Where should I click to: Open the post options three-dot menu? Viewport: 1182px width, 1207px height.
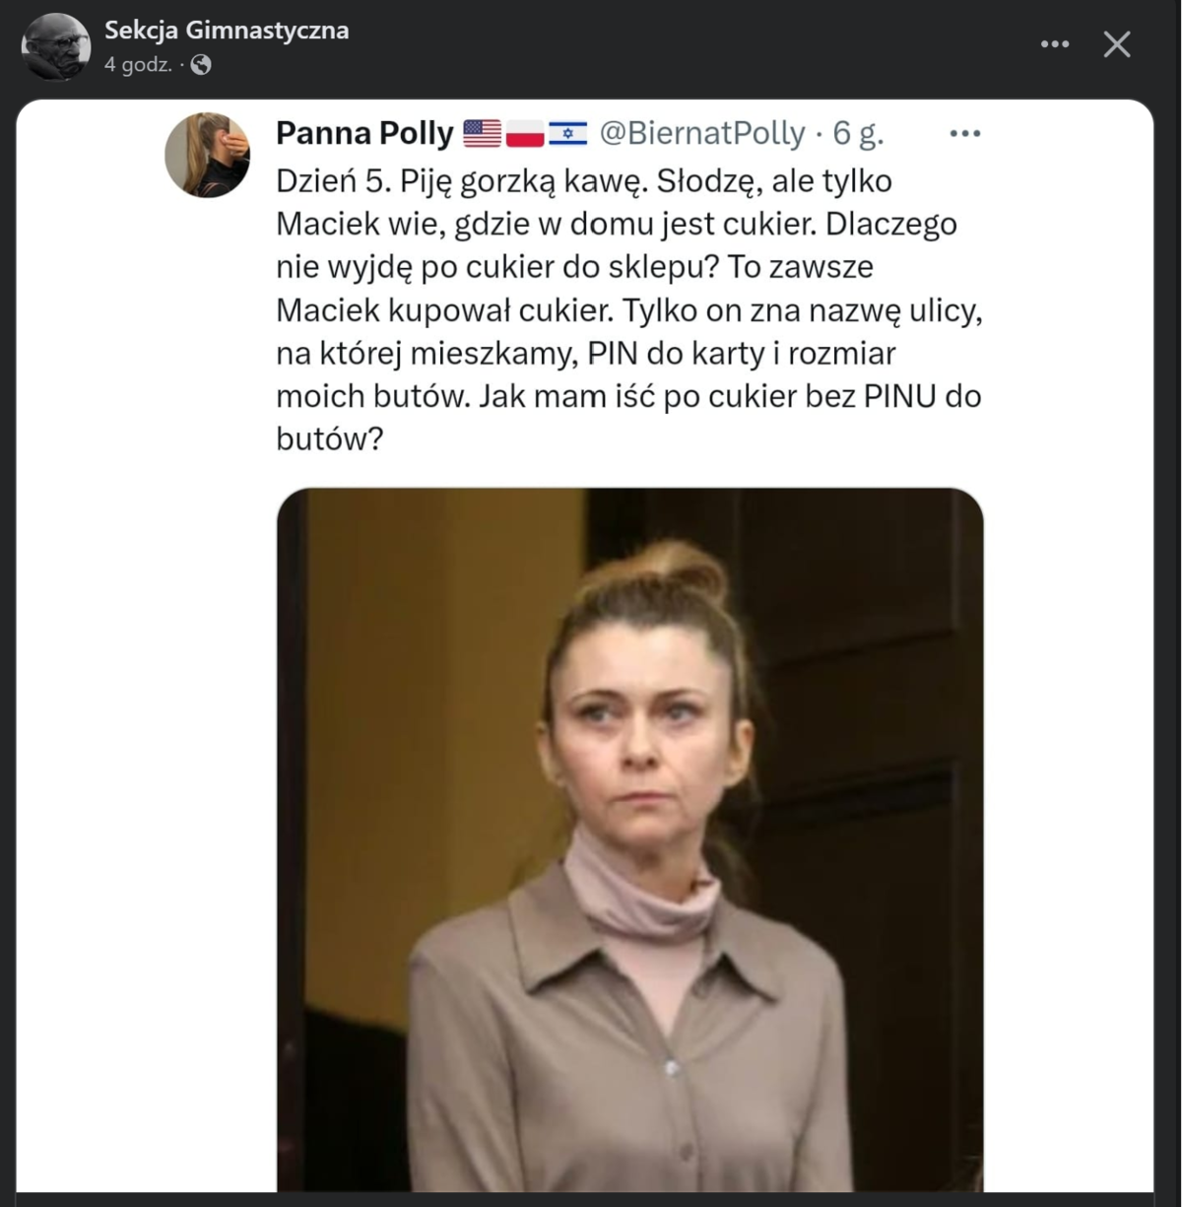click(1054, 44)
